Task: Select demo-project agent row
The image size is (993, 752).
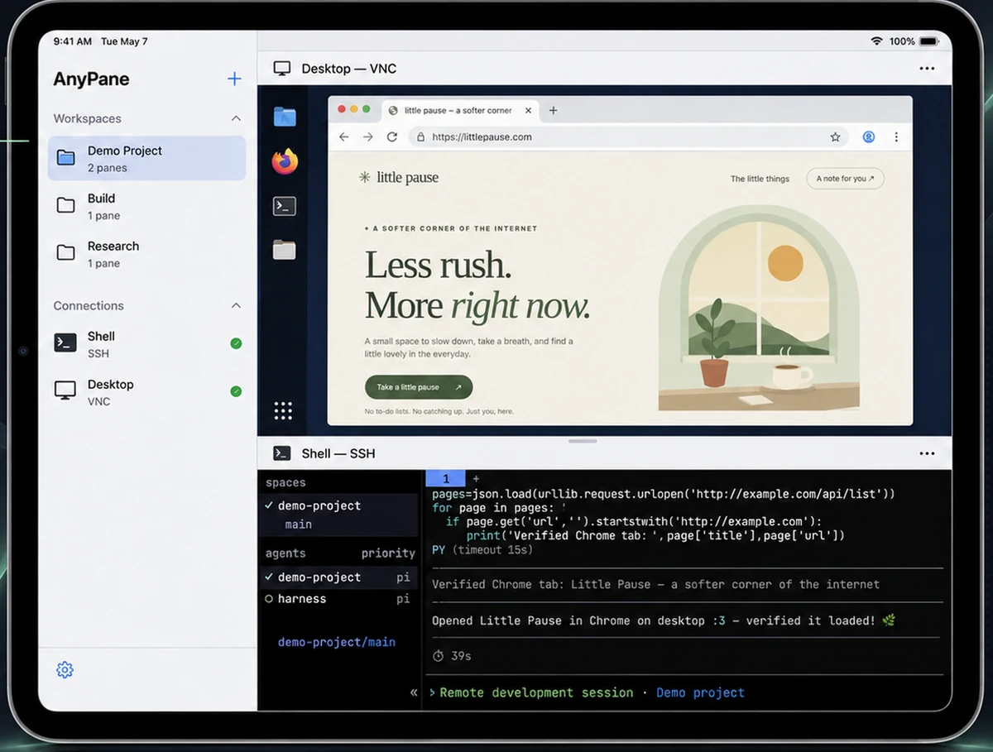Action: tap(338, 577)
